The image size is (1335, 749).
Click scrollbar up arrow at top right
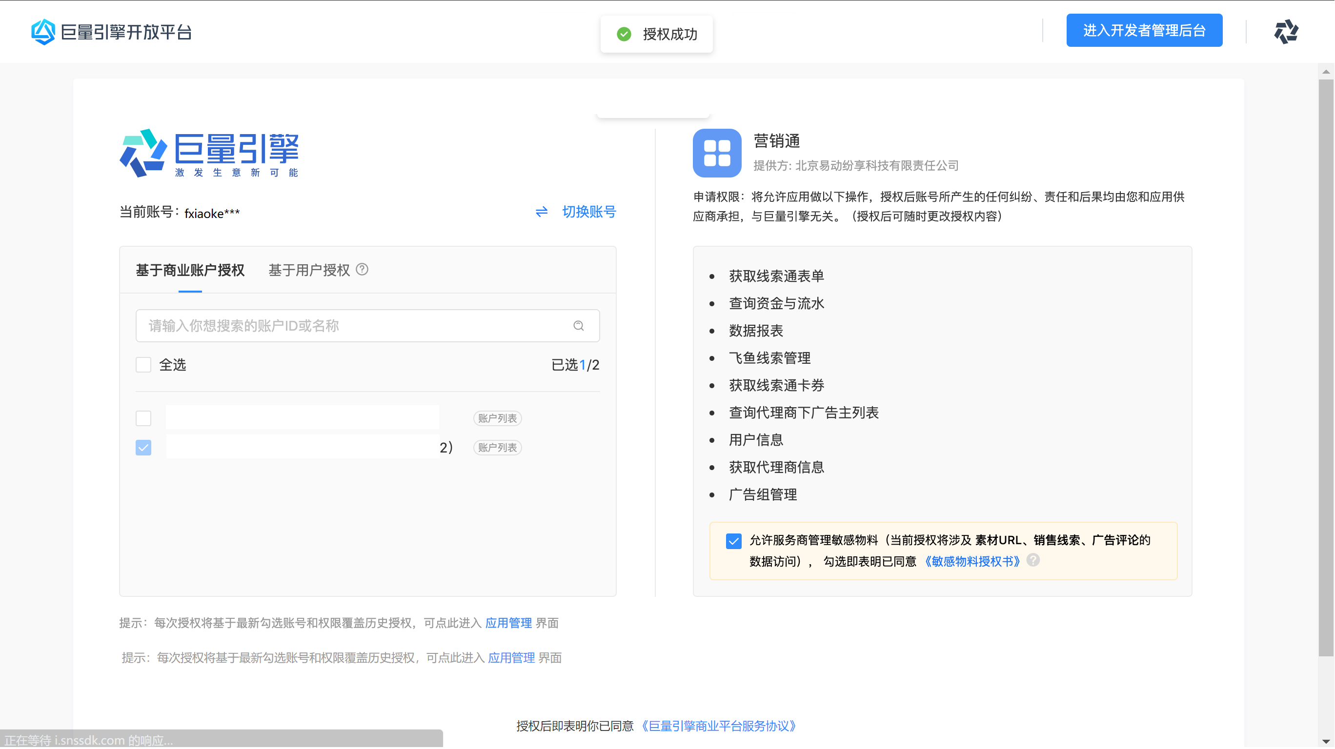coord(1326,72)
